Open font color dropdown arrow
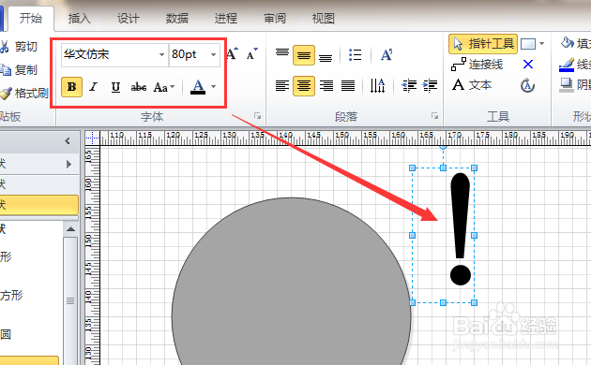 [x=213, y=87]
